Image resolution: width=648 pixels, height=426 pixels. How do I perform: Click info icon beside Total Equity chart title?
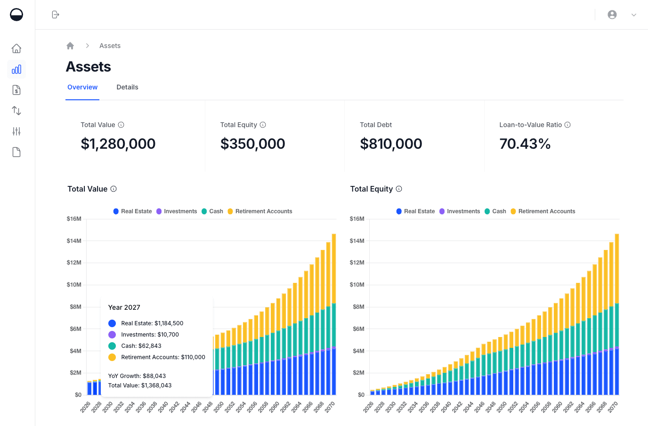coord(399,189)
